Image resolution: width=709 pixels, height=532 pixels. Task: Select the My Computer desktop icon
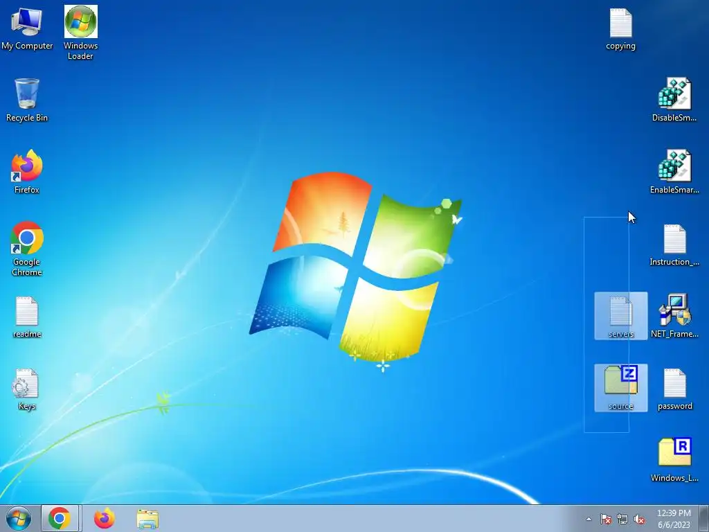[x=27, y=28]
